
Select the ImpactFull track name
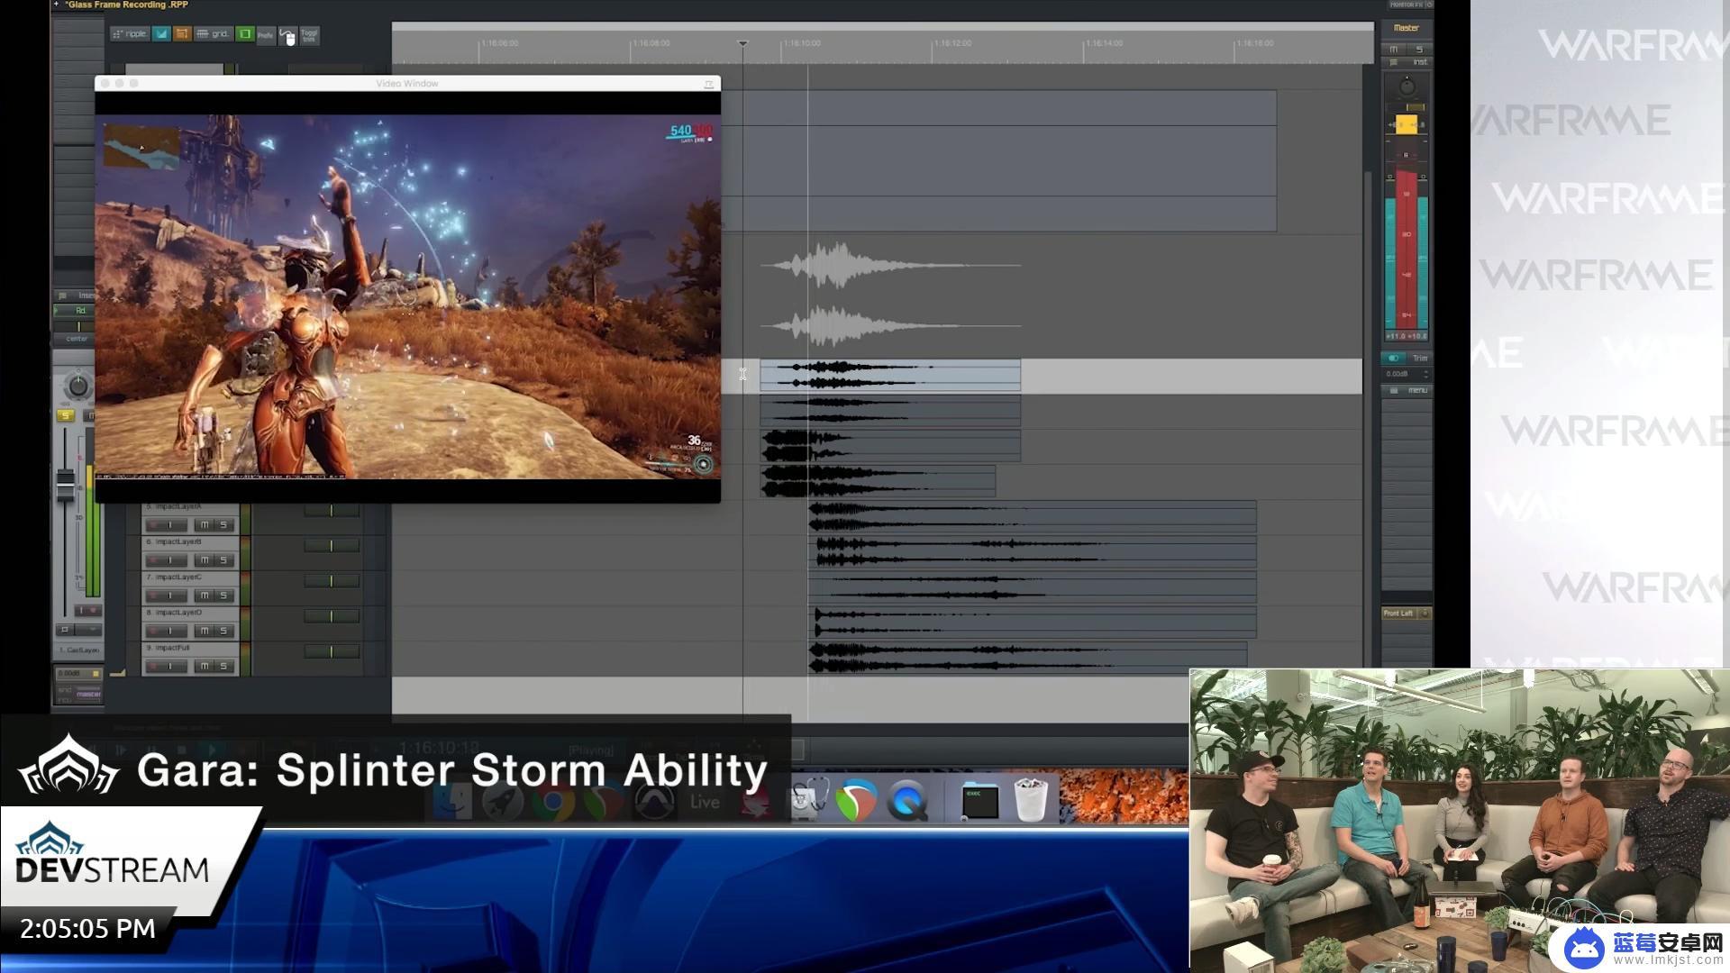(x=173, y=648)
